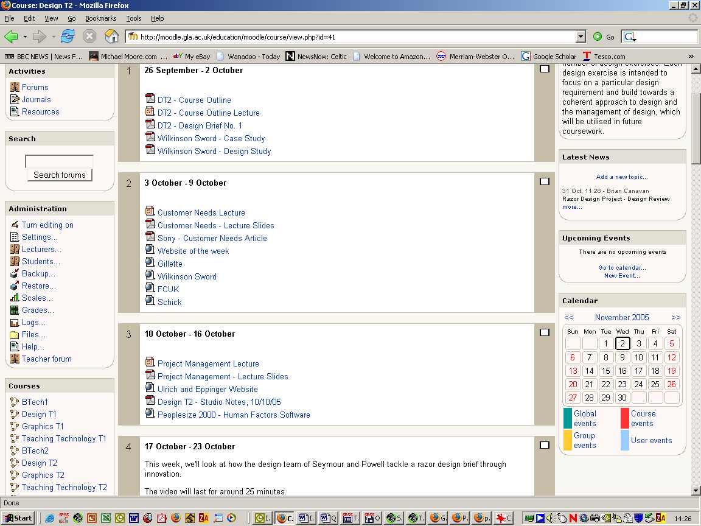Click the green Back arrow button
Image resolution: width=701 pixels, height=526 pixels.
click(12, 37)
